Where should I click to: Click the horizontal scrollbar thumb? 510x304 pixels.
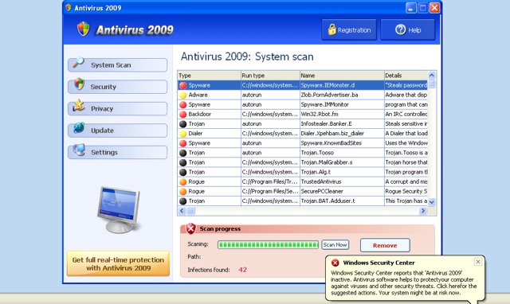(x=191, y=211)
